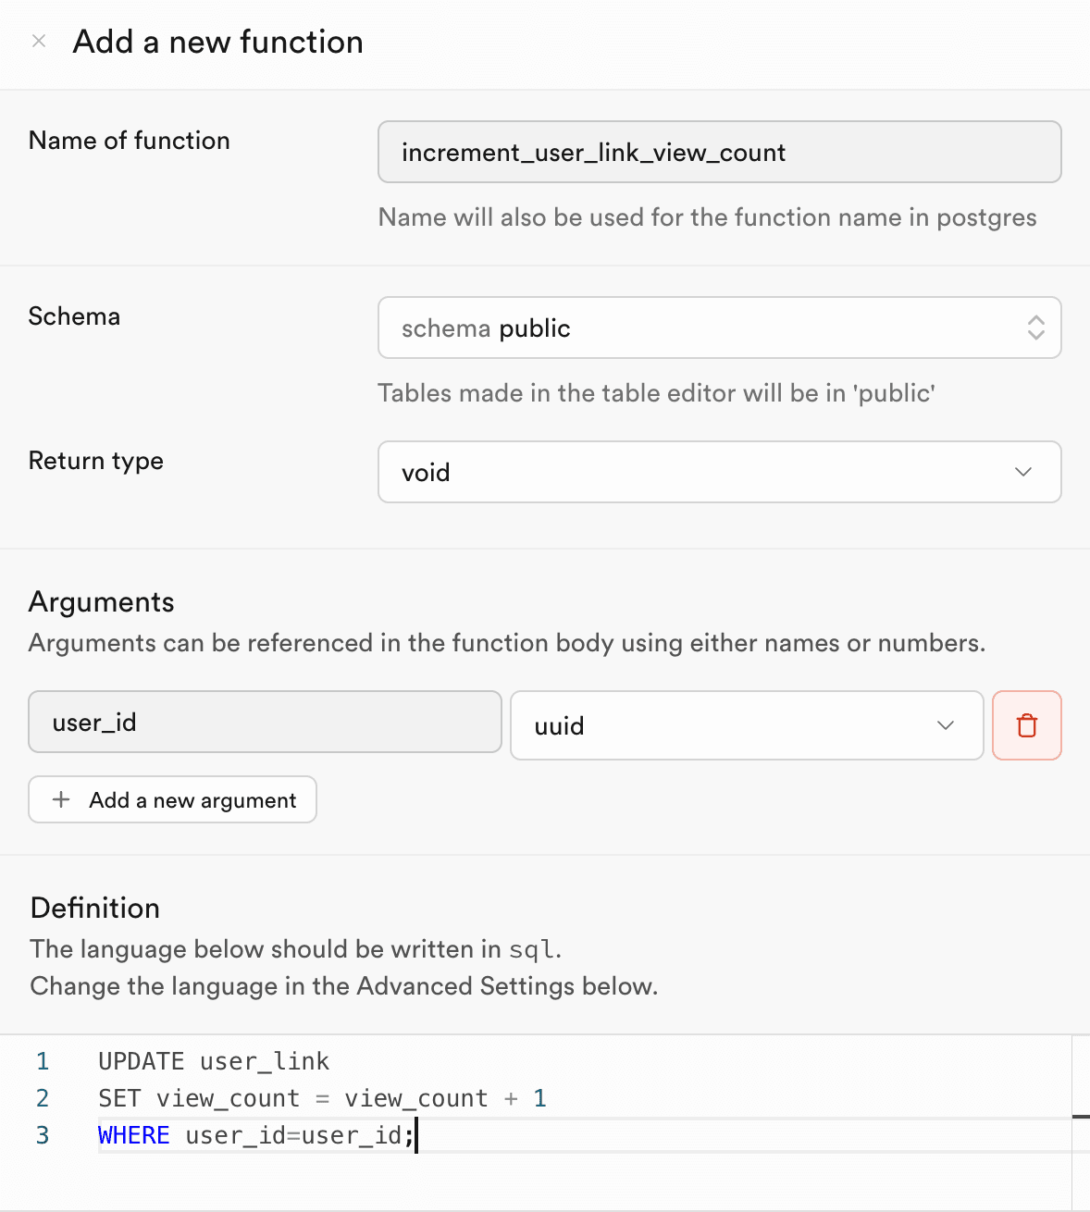Click the 'Return type' label

click(96, 461)
